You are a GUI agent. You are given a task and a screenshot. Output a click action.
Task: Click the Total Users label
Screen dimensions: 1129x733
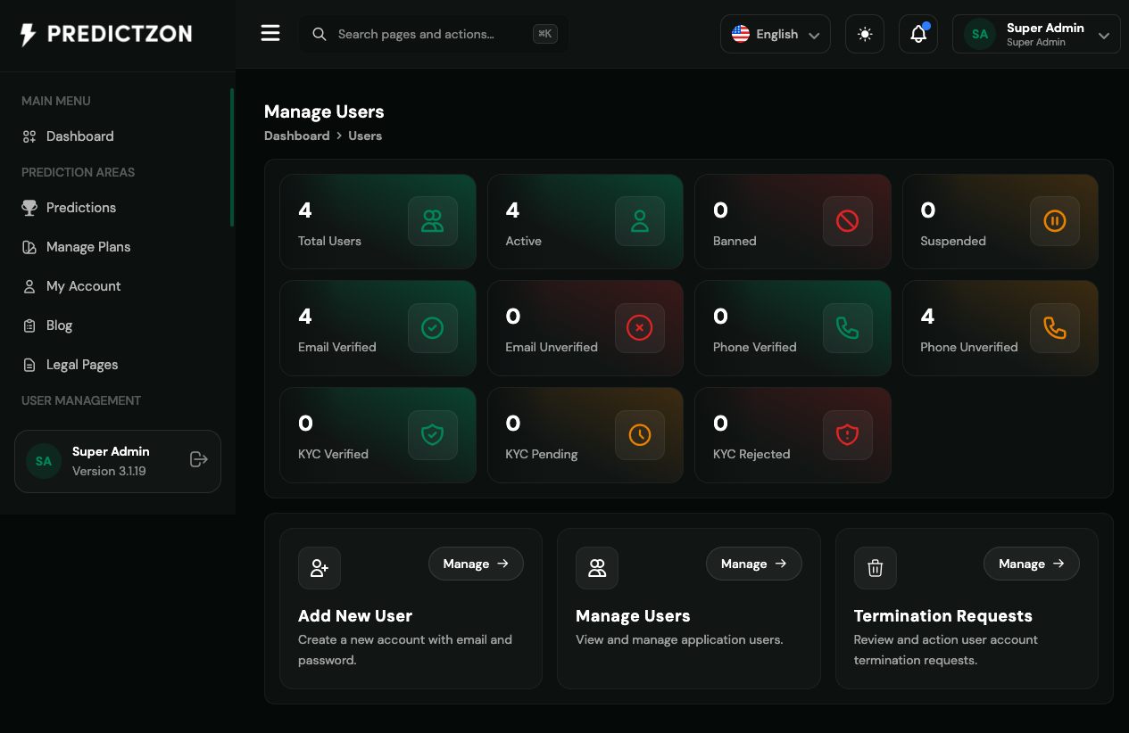tap(329, 241)
